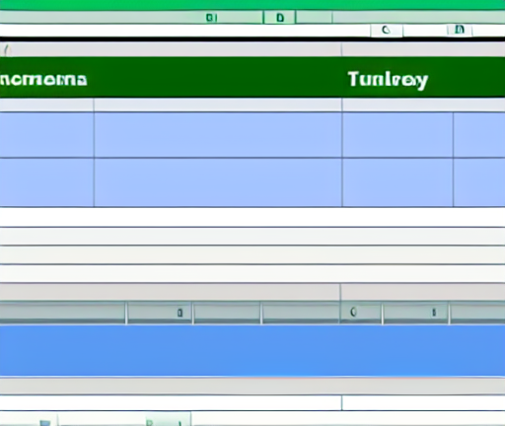Select the highlighted D column header at top
The image size is (505, 426).
(279, 18)
